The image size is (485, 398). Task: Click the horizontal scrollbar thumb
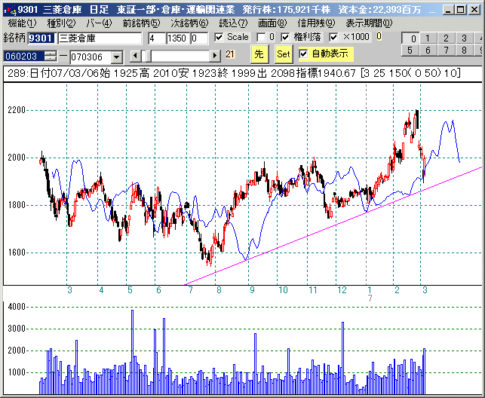coord(147,55)
